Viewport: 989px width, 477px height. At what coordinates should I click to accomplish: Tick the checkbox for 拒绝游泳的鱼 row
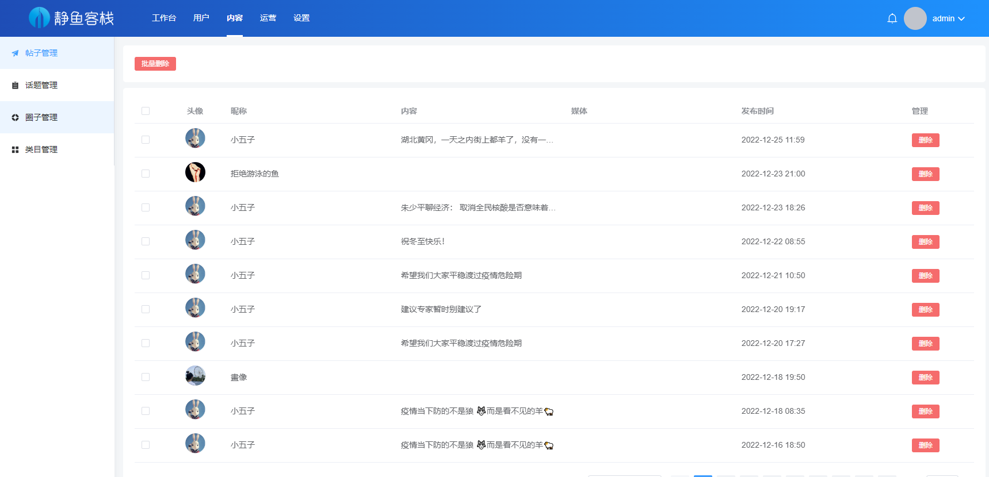click(146, 174)
